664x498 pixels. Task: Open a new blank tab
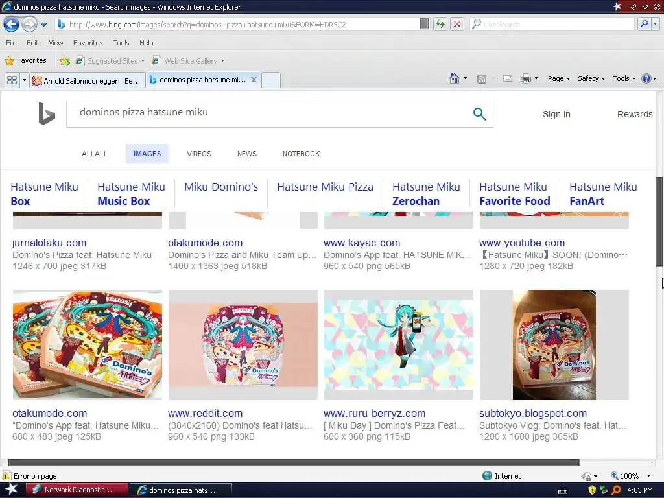[271, 80]
